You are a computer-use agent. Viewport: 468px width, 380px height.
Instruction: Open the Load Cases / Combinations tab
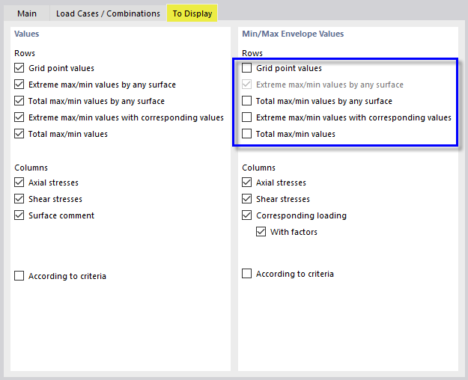coord(108,13)
